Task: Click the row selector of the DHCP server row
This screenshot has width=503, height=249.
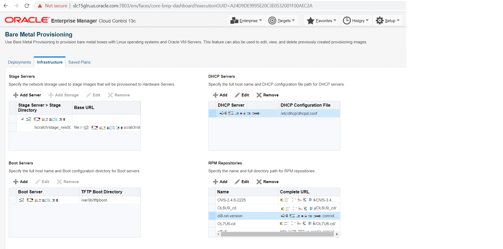Action: (212, 113)
